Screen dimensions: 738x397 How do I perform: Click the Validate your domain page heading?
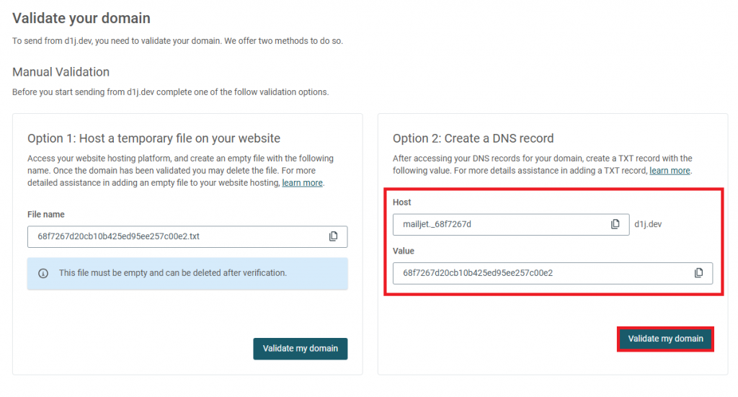(x=81, y=18)
